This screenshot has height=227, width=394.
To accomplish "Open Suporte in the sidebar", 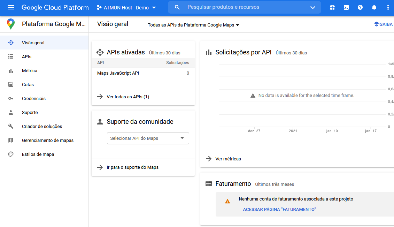I will [44, 112].
